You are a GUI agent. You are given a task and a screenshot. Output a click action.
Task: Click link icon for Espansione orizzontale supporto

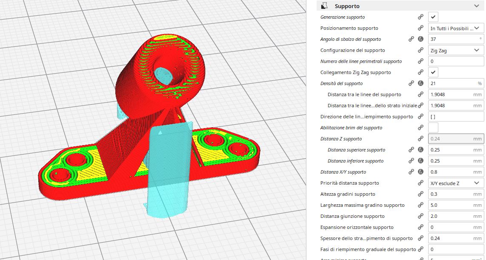tap(420, 227)
